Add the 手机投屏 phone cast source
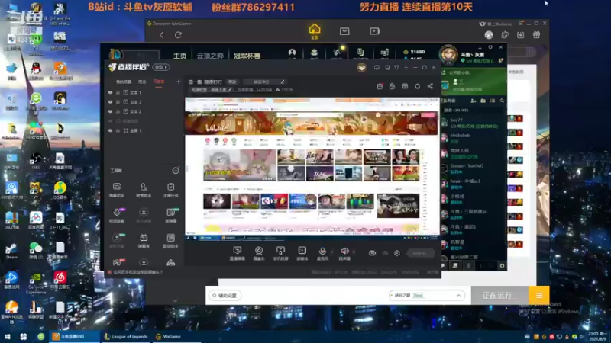This screenshot has height=343, width=611. point(280,253)
